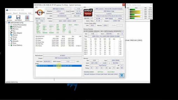Open the Summary toolbar button in HWiNFO main window
The image size is (178, 100).
[x=9, y=18]
